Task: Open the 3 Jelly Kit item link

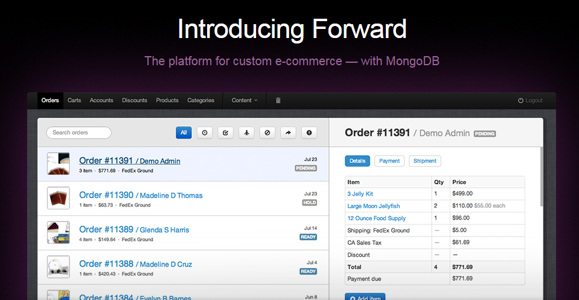Action: (x=360, y=194)
